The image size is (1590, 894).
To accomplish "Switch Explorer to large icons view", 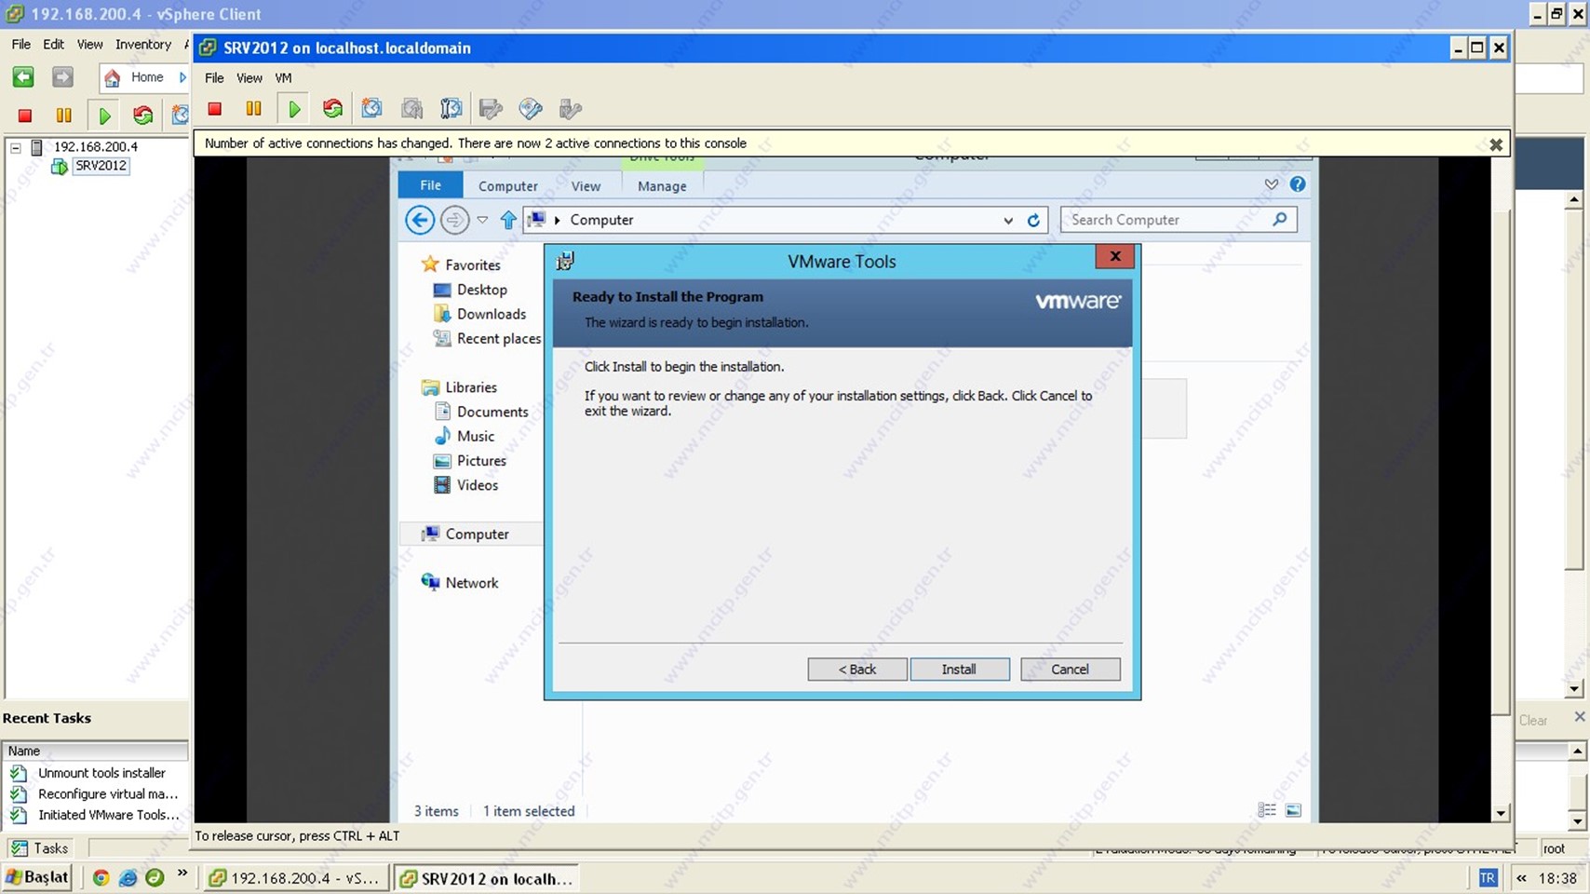I will coord(1293,810).
